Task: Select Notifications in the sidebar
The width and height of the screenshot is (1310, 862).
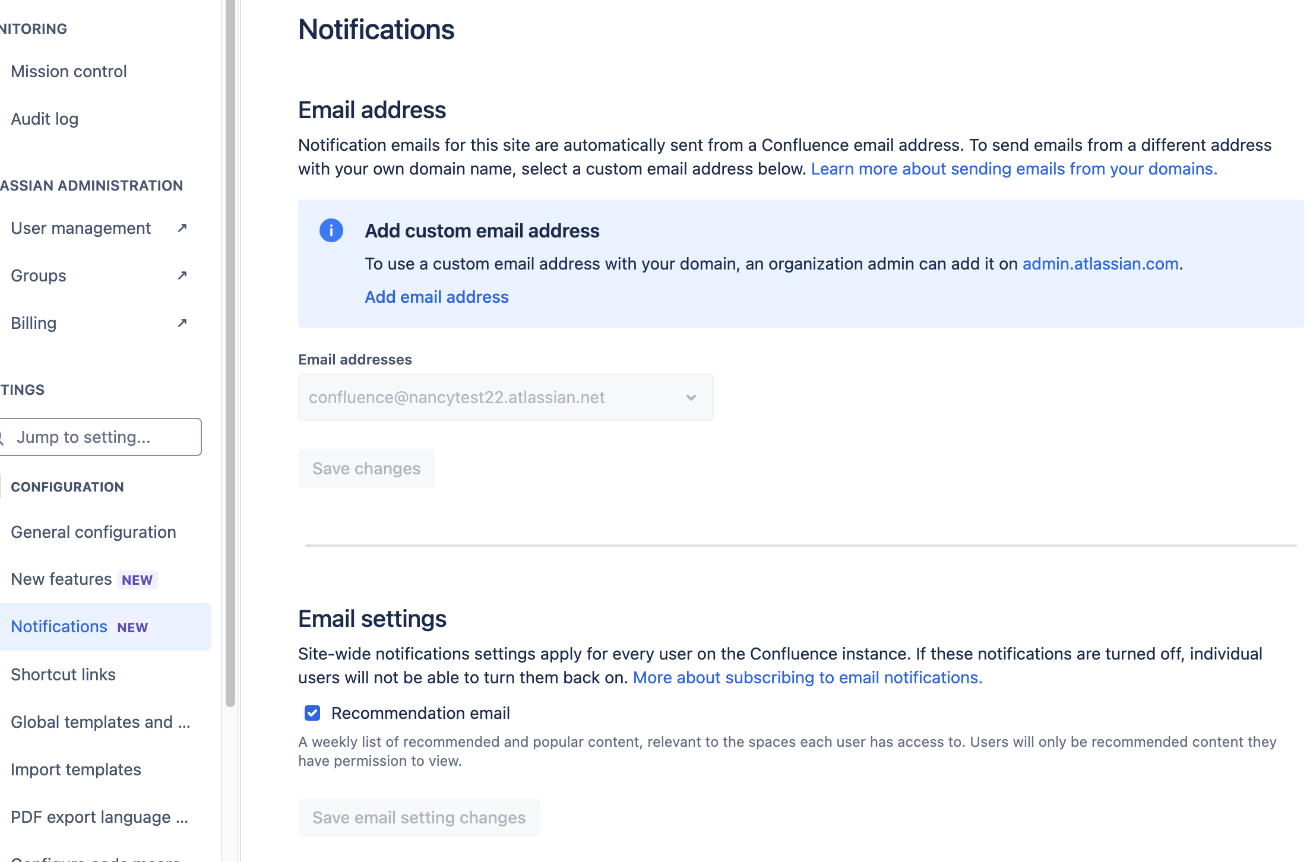Action: [59, 626]
